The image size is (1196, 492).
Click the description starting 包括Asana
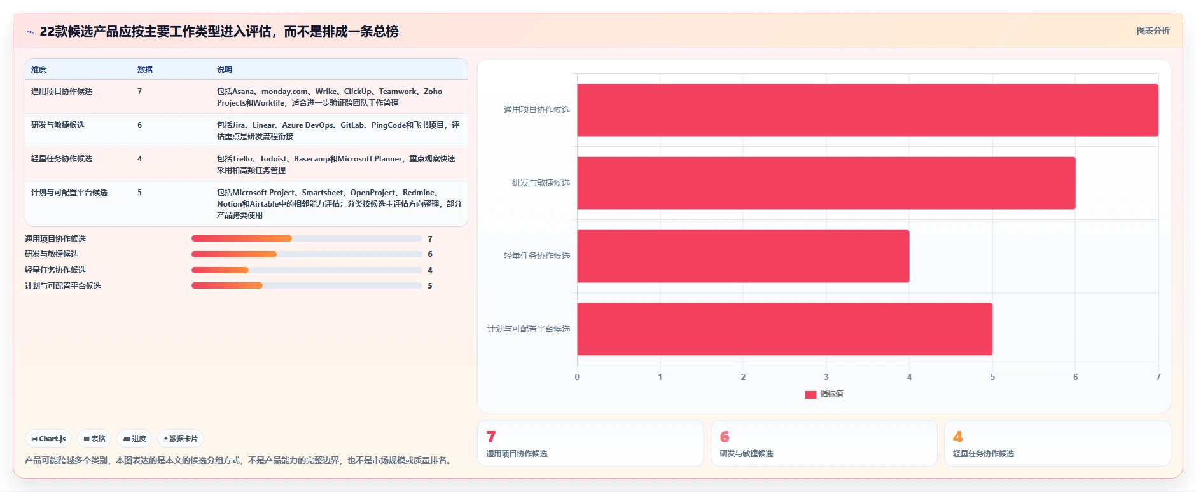click(x=330, y=97)
